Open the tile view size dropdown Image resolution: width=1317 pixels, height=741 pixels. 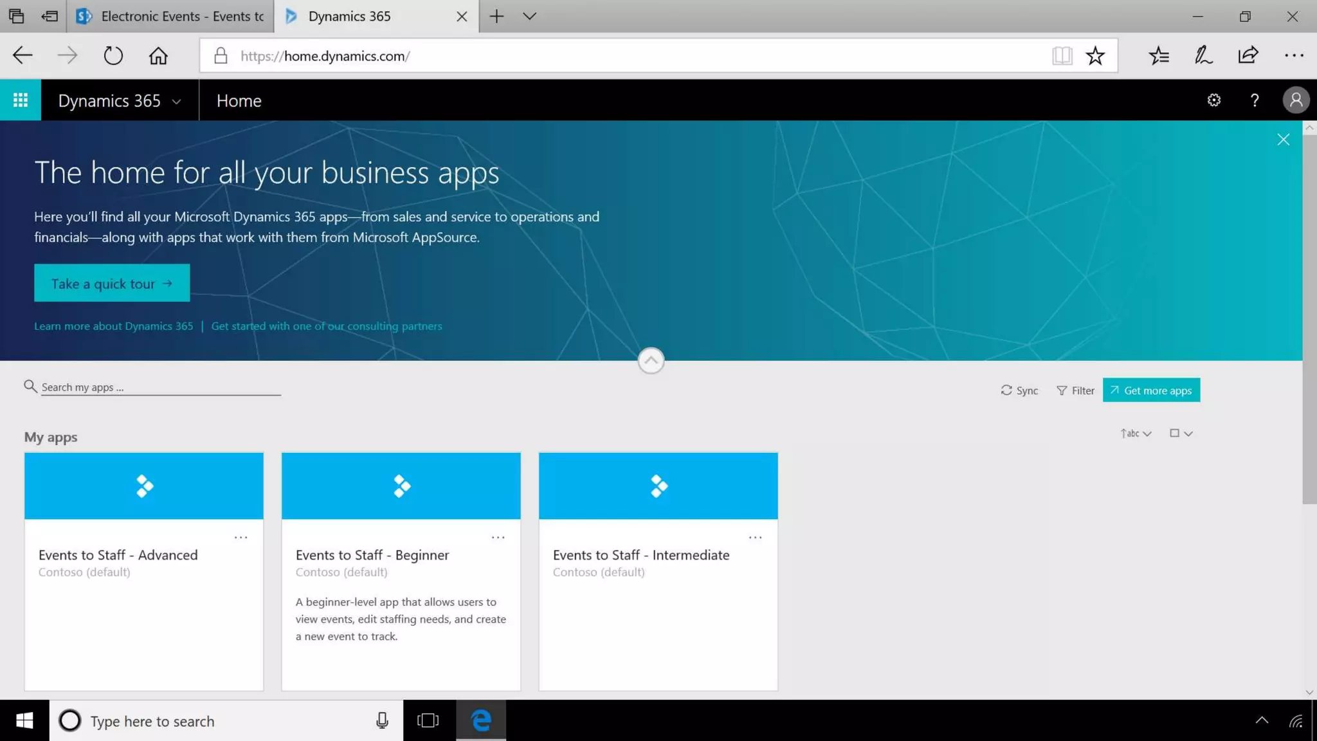1181,434
